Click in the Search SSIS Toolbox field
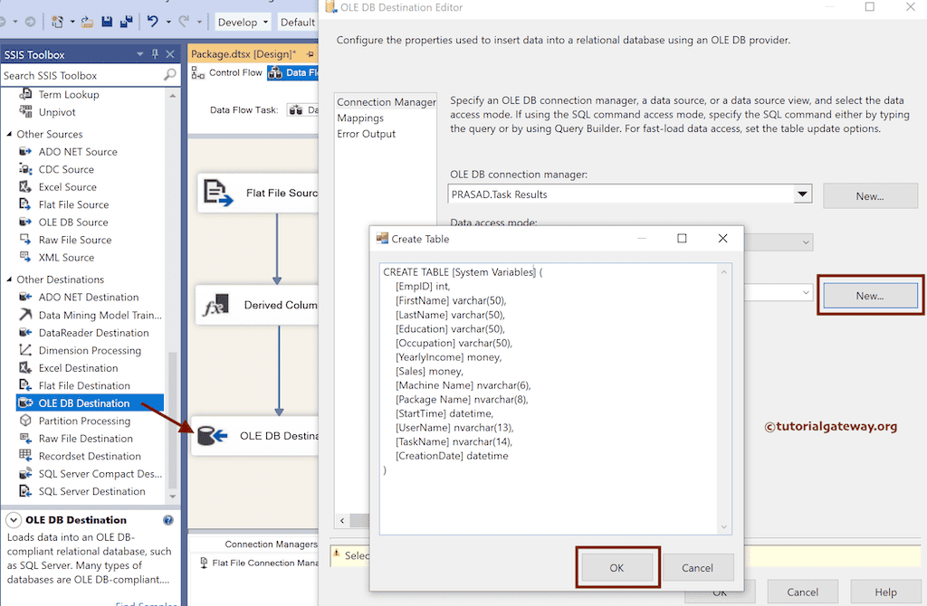 pos(82,75)
